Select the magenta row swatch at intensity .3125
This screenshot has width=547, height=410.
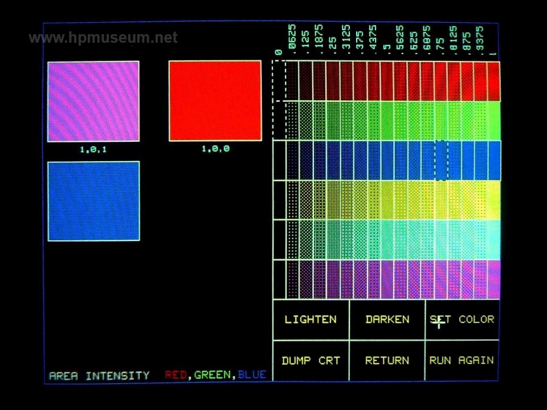(347, 280)
